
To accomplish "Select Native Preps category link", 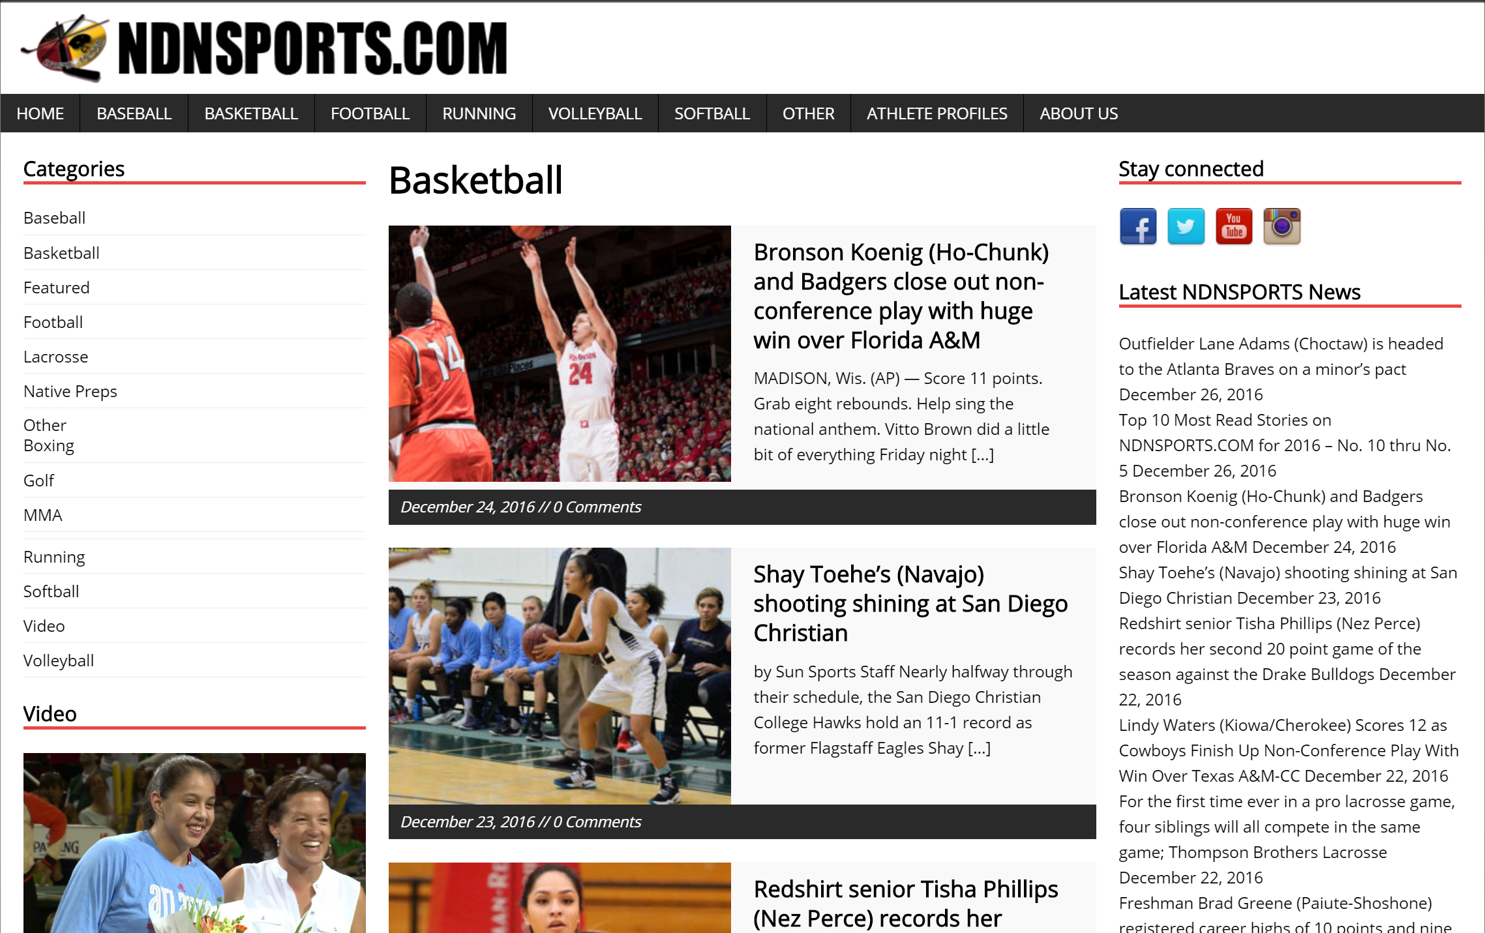I will click(70, 391).
